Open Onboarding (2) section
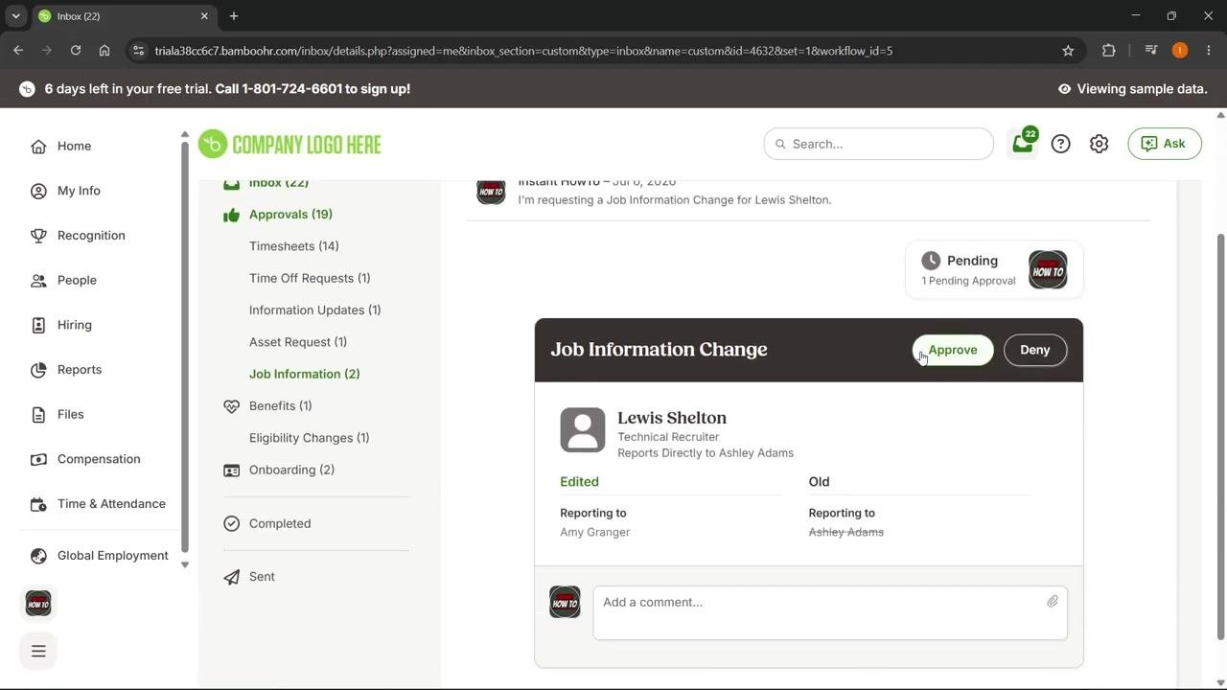Image resolution: width=1227 pixels, height=690 pixels. point(291,470)
